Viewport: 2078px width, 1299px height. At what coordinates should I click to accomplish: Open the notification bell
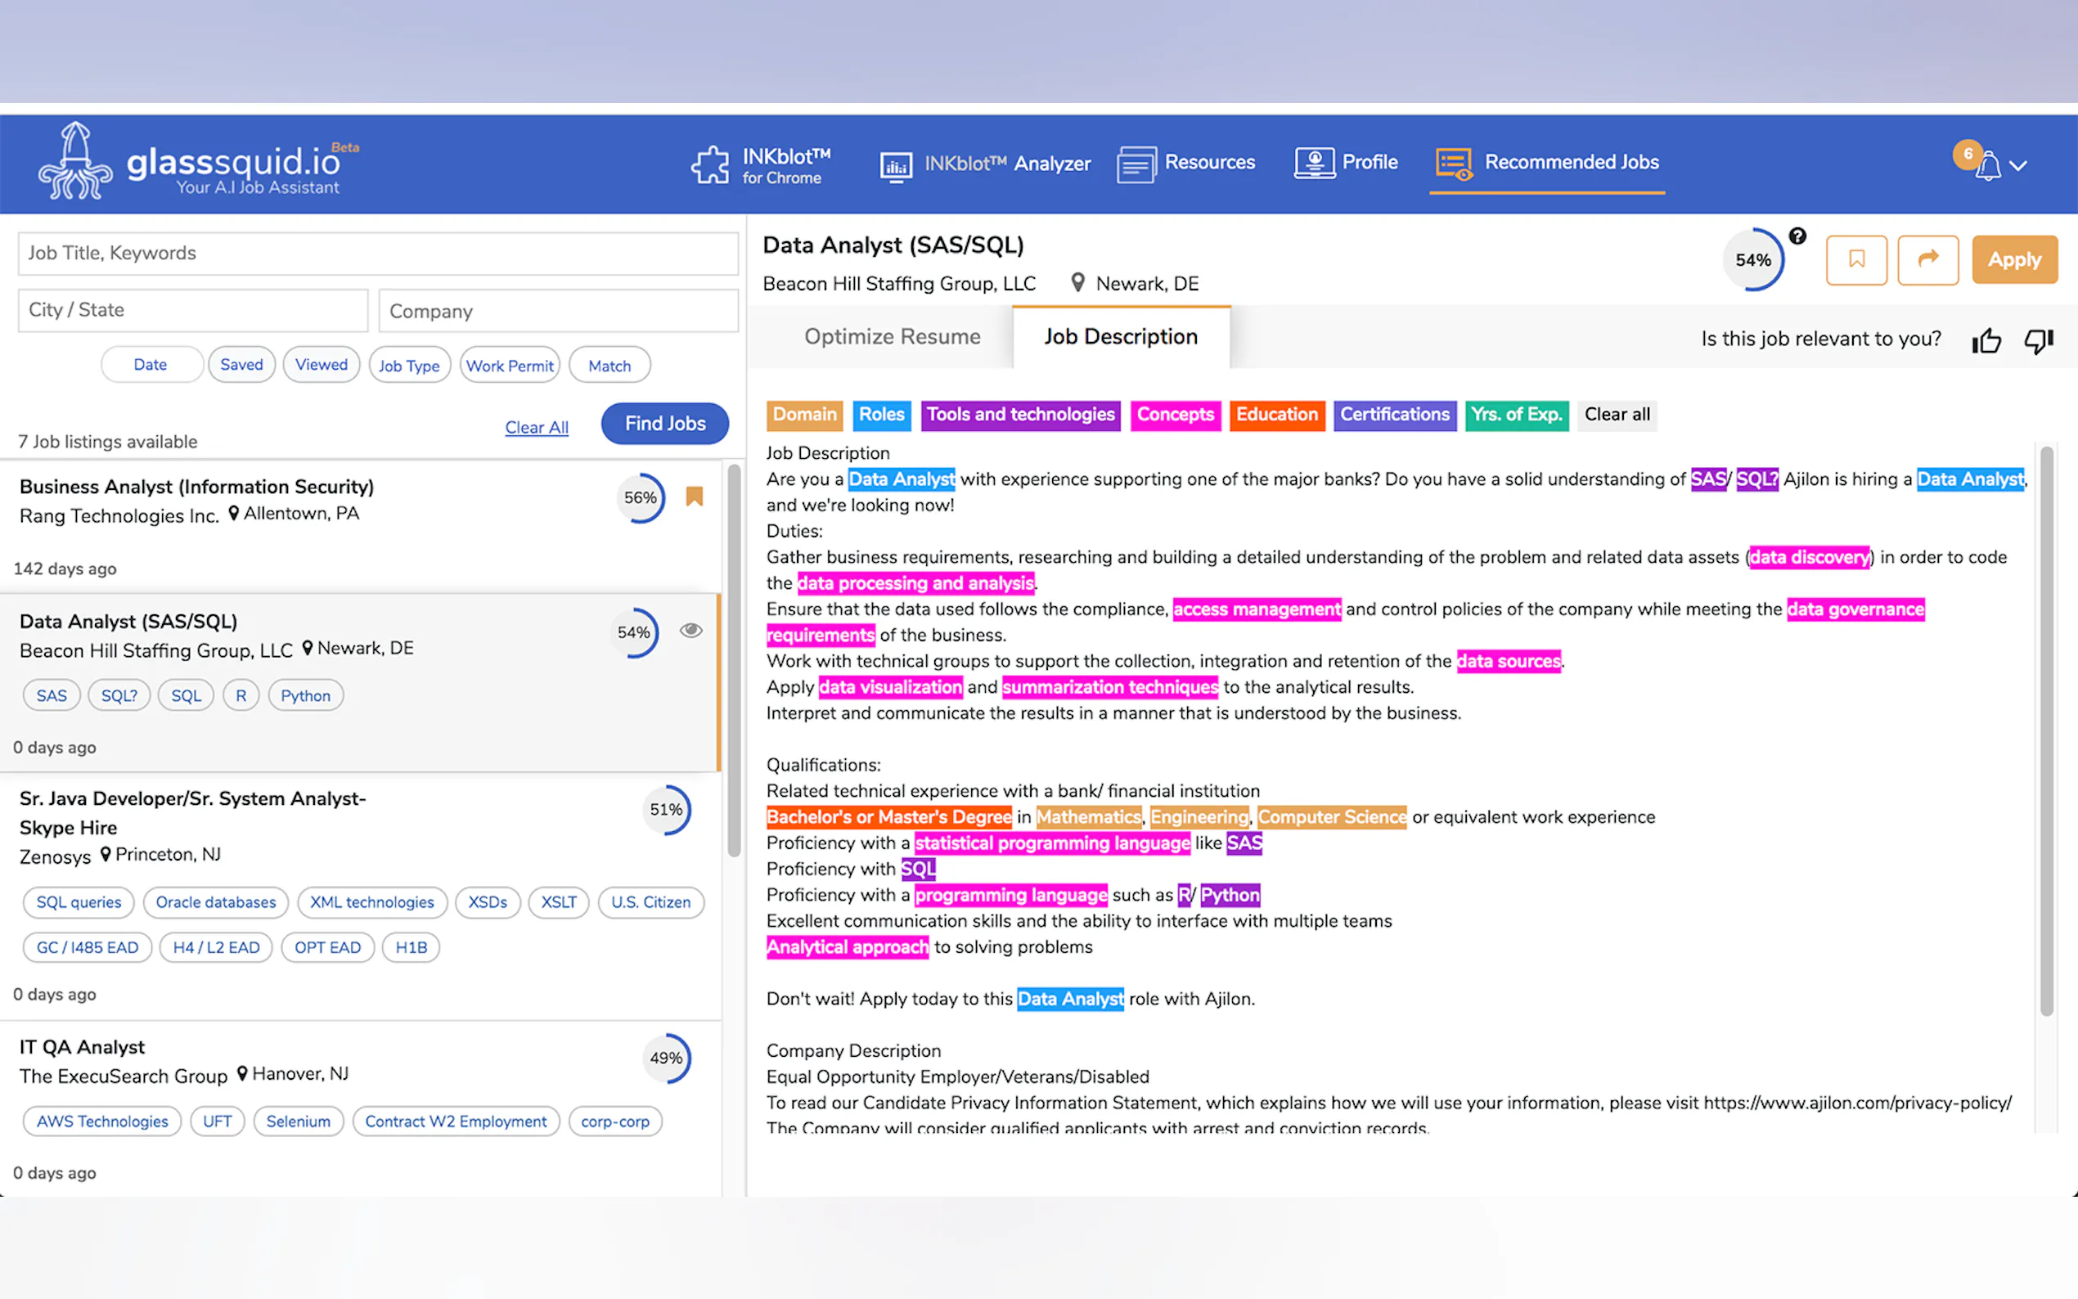pos(1987,165)
